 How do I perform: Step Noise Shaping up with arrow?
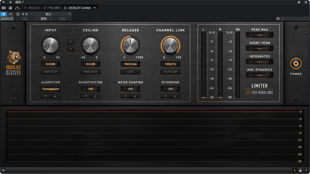pyautogui.click(x=135, y=96)
